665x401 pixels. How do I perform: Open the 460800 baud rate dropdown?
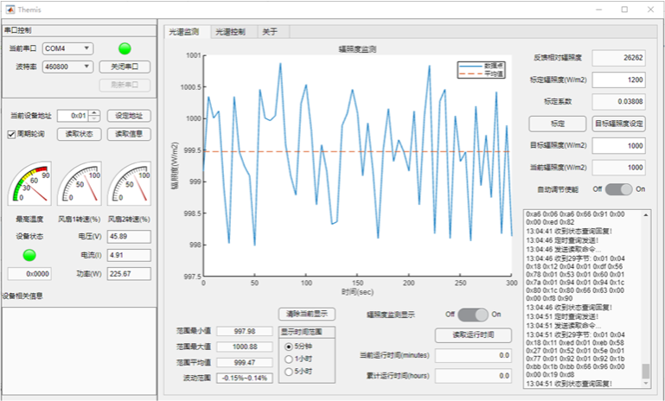point(67,67)
